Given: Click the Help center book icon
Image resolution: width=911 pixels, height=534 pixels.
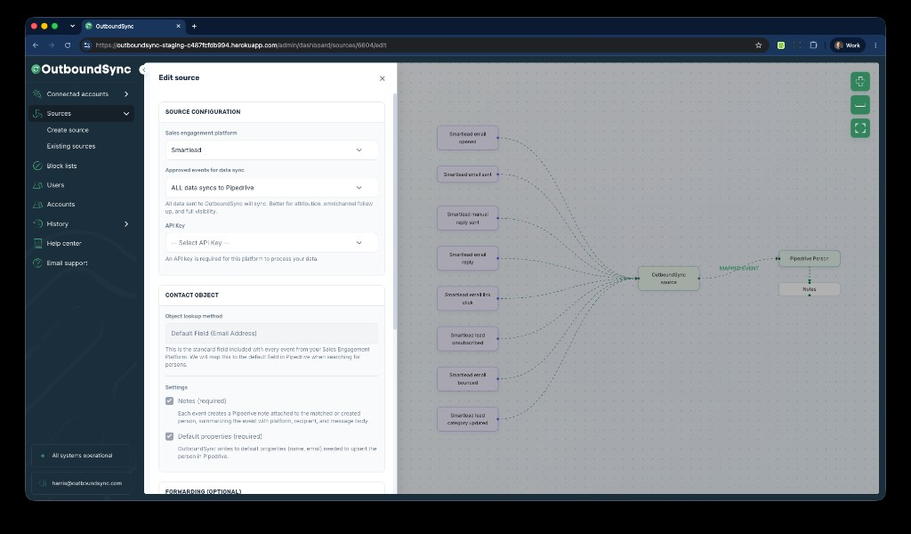Looking at the screenshot, I should [x=37, y=244].
